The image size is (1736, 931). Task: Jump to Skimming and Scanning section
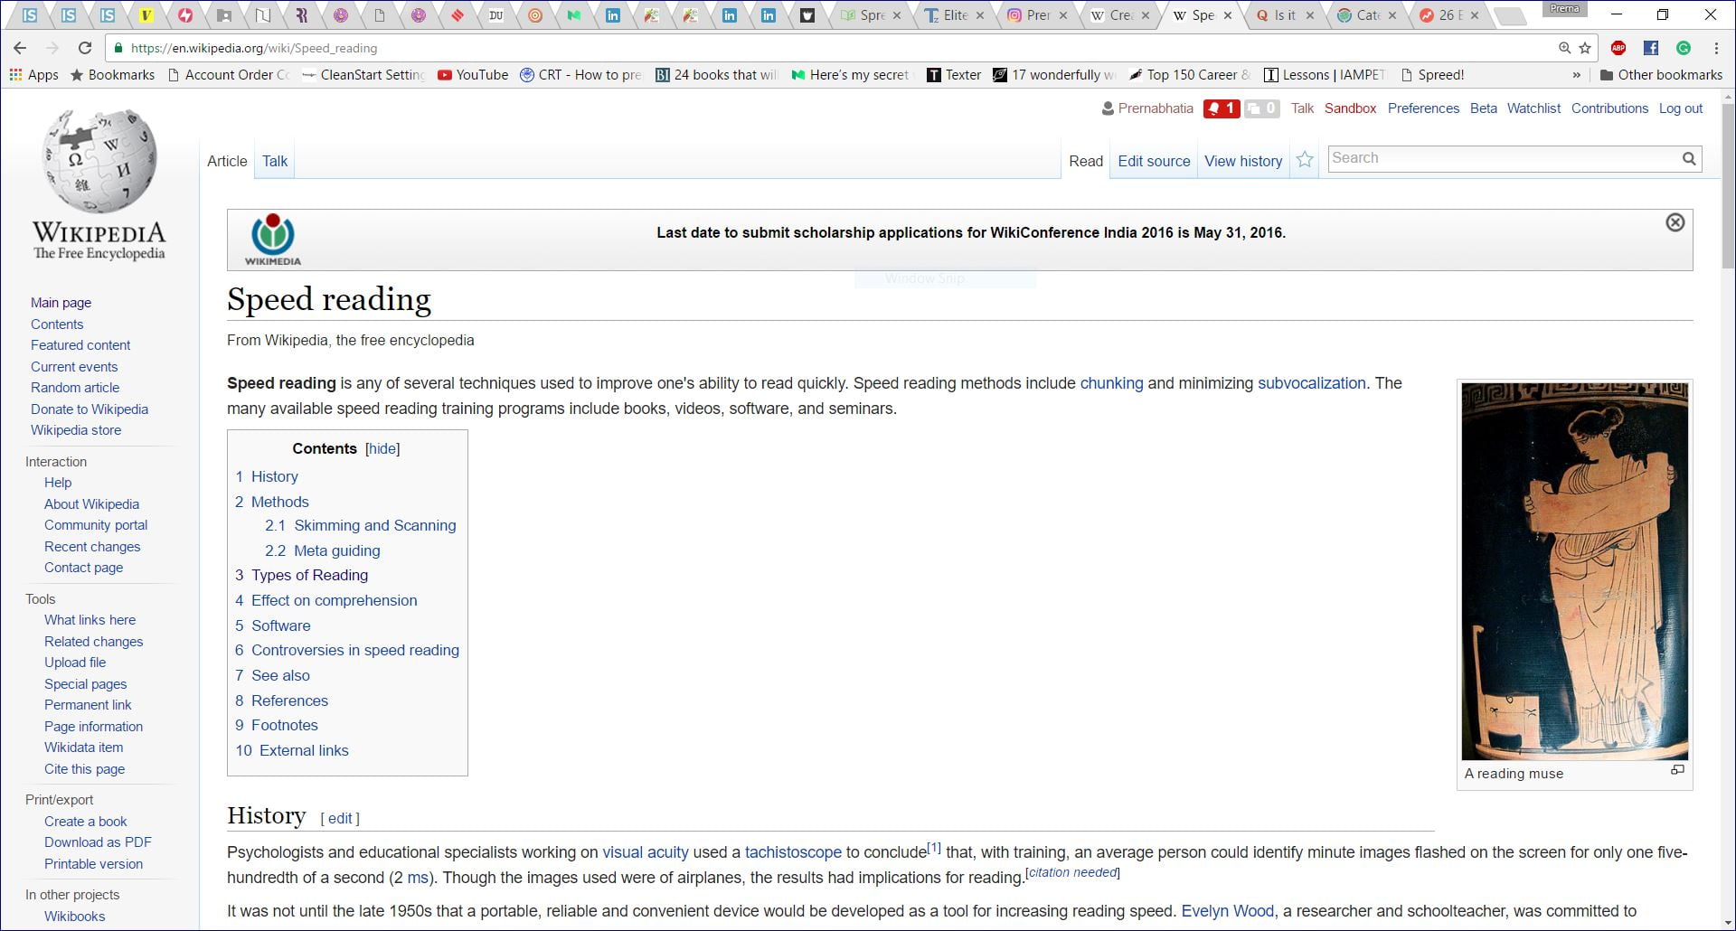(x=374, y=525)
